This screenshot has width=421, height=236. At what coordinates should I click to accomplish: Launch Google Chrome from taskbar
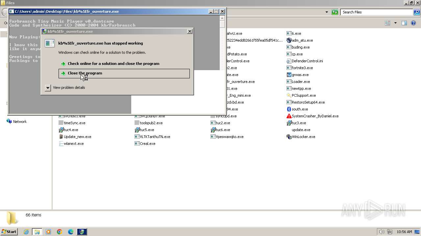pos(60,232)
